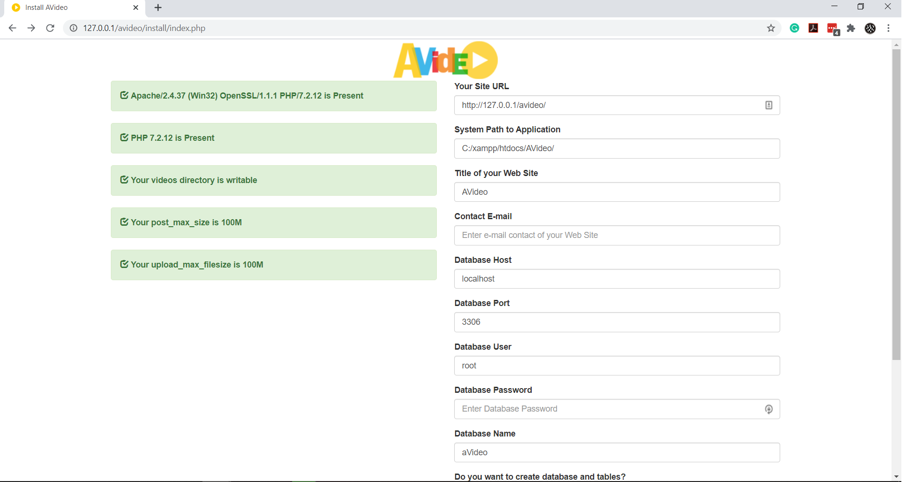Focus the Title of your Web Site field
The height and width of the screenshot is (482, 907).
pos(617,192)
